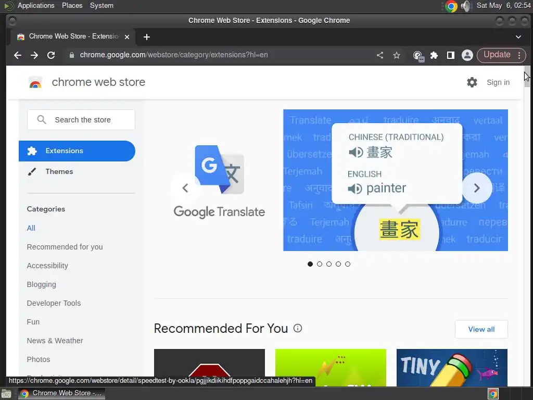
Task: Open the Applications menu
Action: click(x=36, y=5)
